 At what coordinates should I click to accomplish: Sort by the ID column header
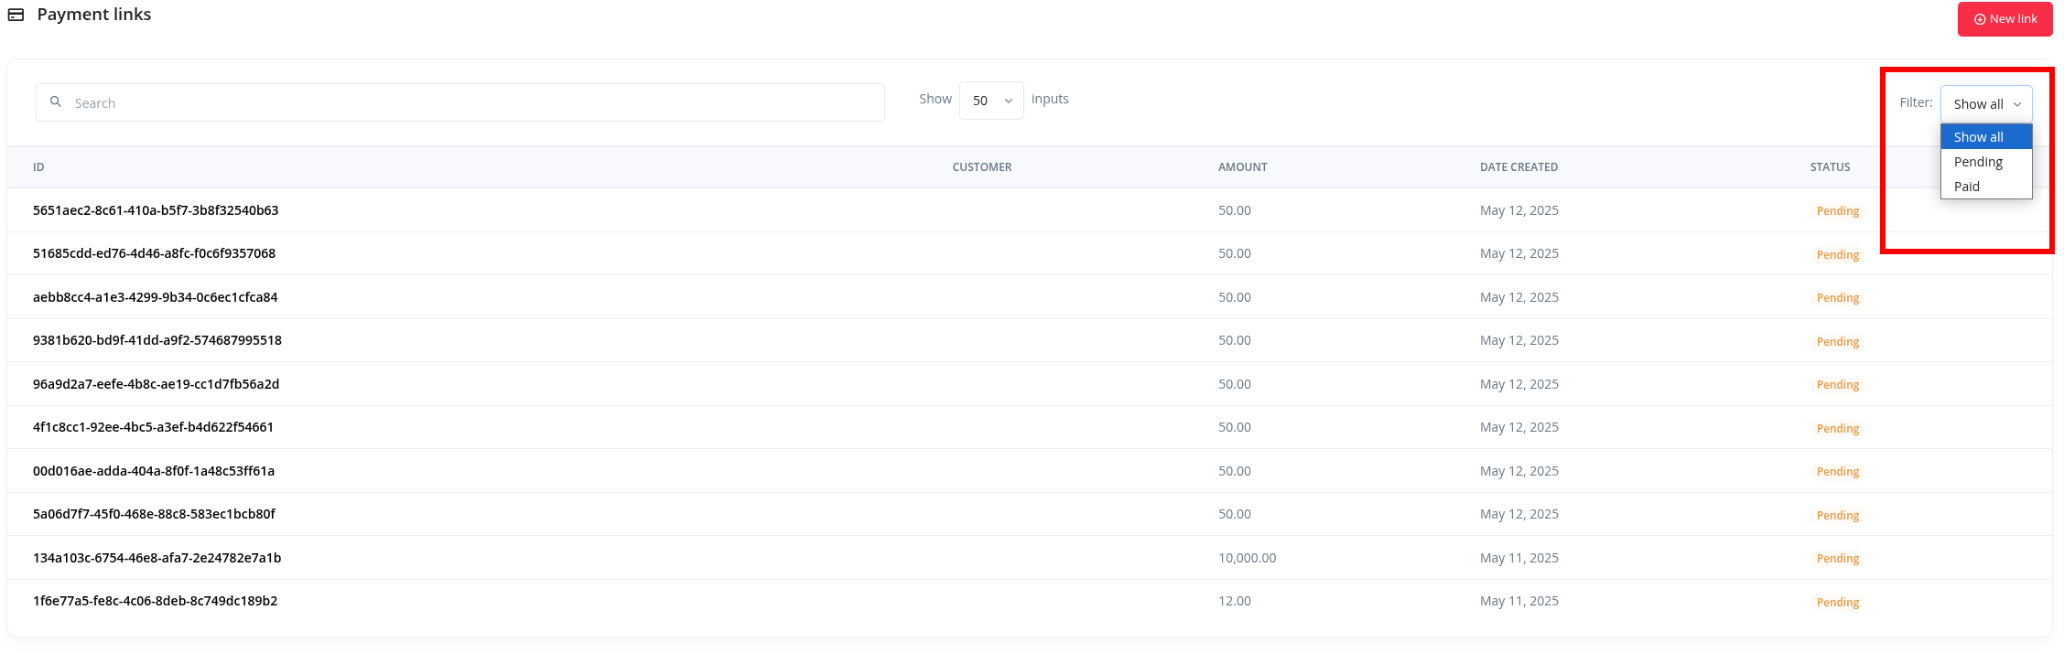coord(38,167)
